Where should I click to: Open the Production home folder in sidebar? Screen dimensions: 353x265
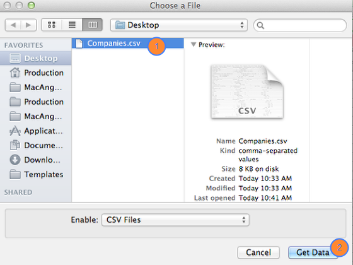pyautogui.click(x=36, y=73)
